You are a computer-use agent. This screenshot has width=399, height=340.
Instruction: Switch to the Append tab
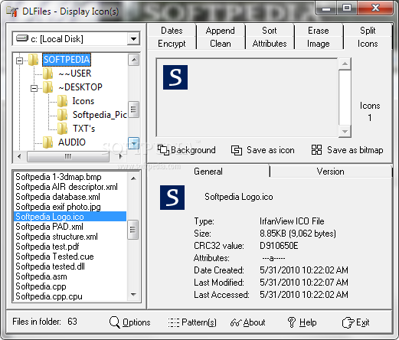point(221,31)
